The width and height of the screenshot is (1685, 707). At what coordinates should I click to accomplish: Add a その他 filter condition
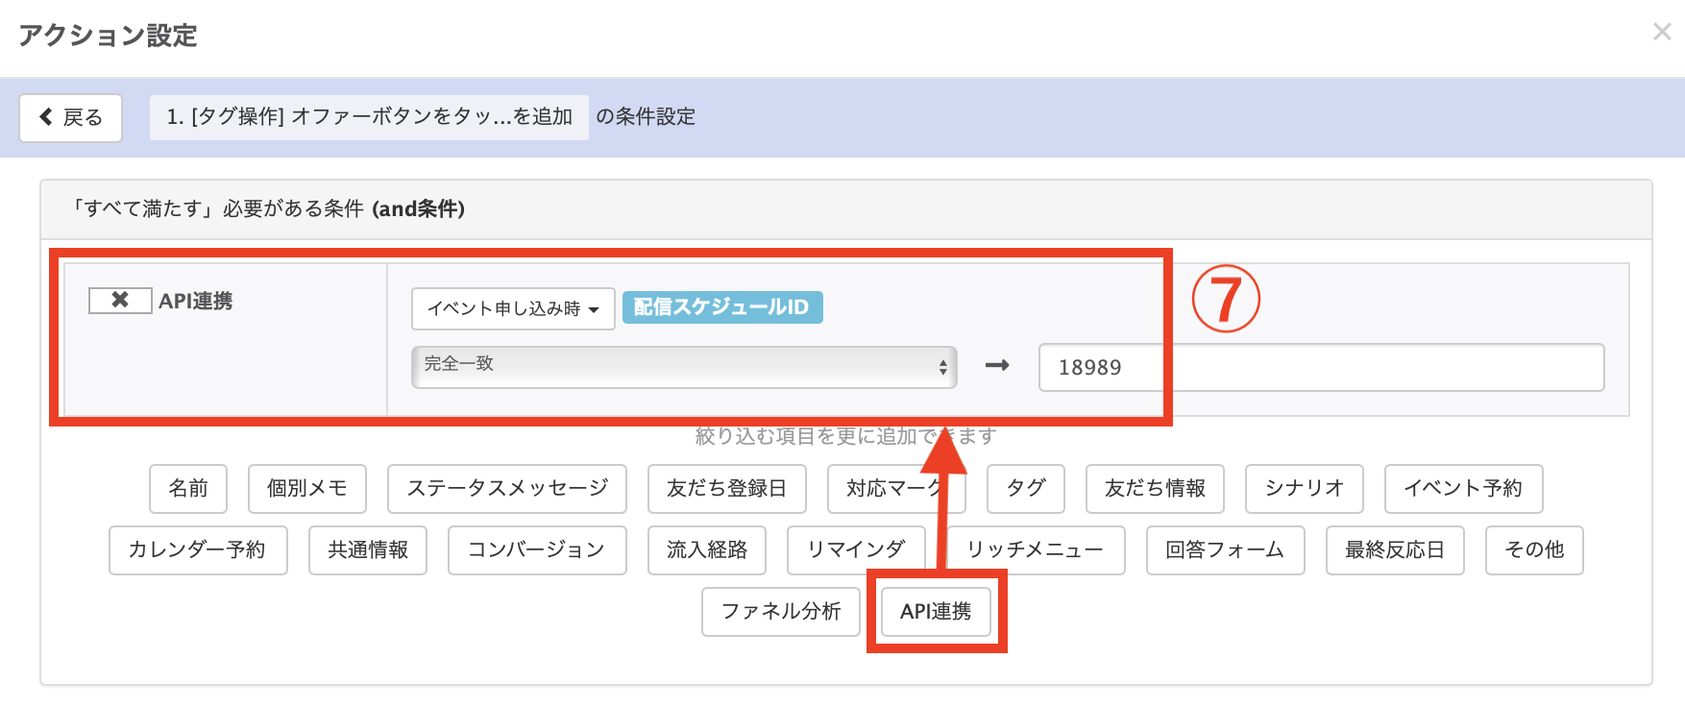(x=1534, y=549)
